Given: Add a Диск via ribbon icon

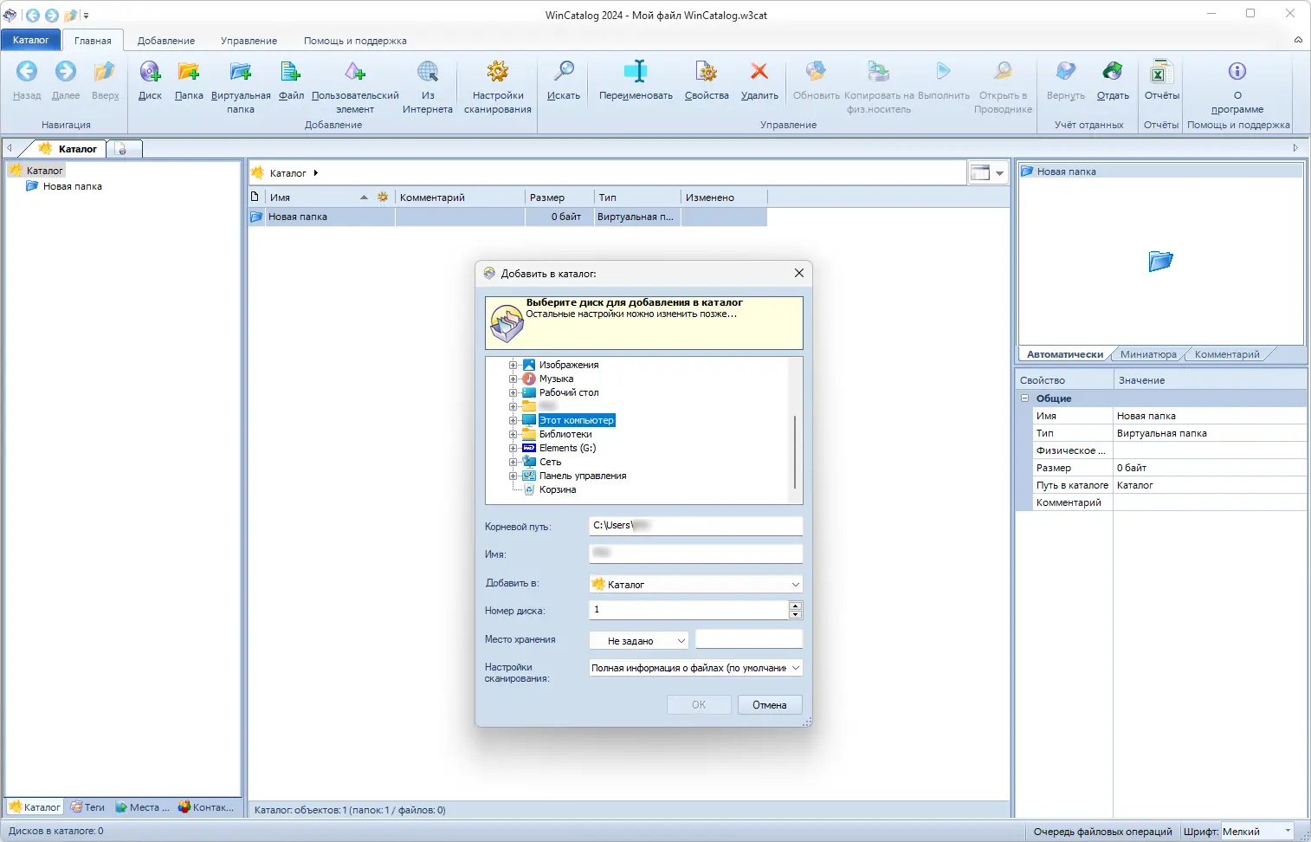Looking at the screenshot, I should click(x=150, y=71).
